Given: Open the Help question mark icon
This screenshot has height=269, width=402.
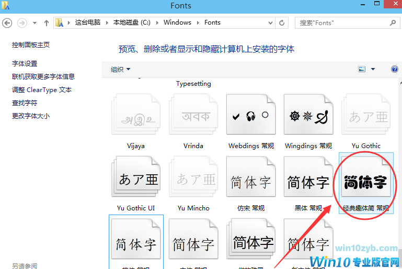Looking at the screenshot, I should tap(395, 69).
